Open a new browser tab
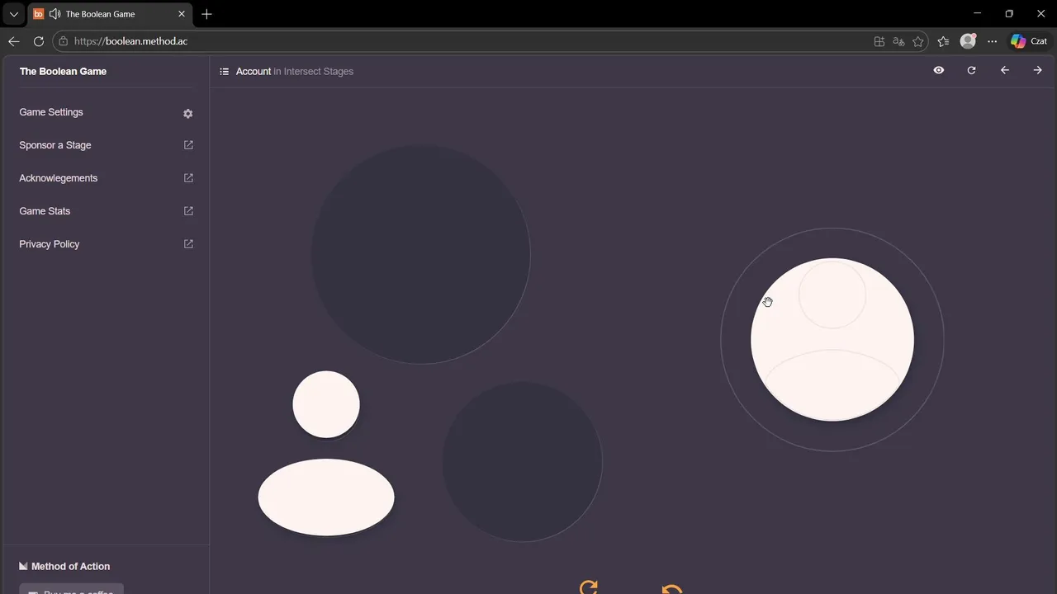The height and width of the screenshot is (594, 1057). [x=206, y=14]
